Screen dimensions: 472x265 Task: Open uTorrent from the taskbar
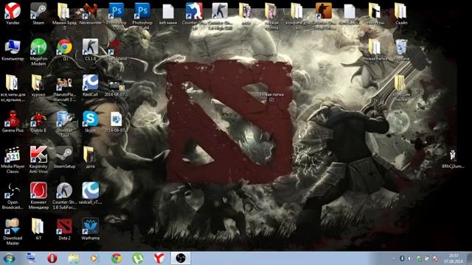(x=138, y=258)
